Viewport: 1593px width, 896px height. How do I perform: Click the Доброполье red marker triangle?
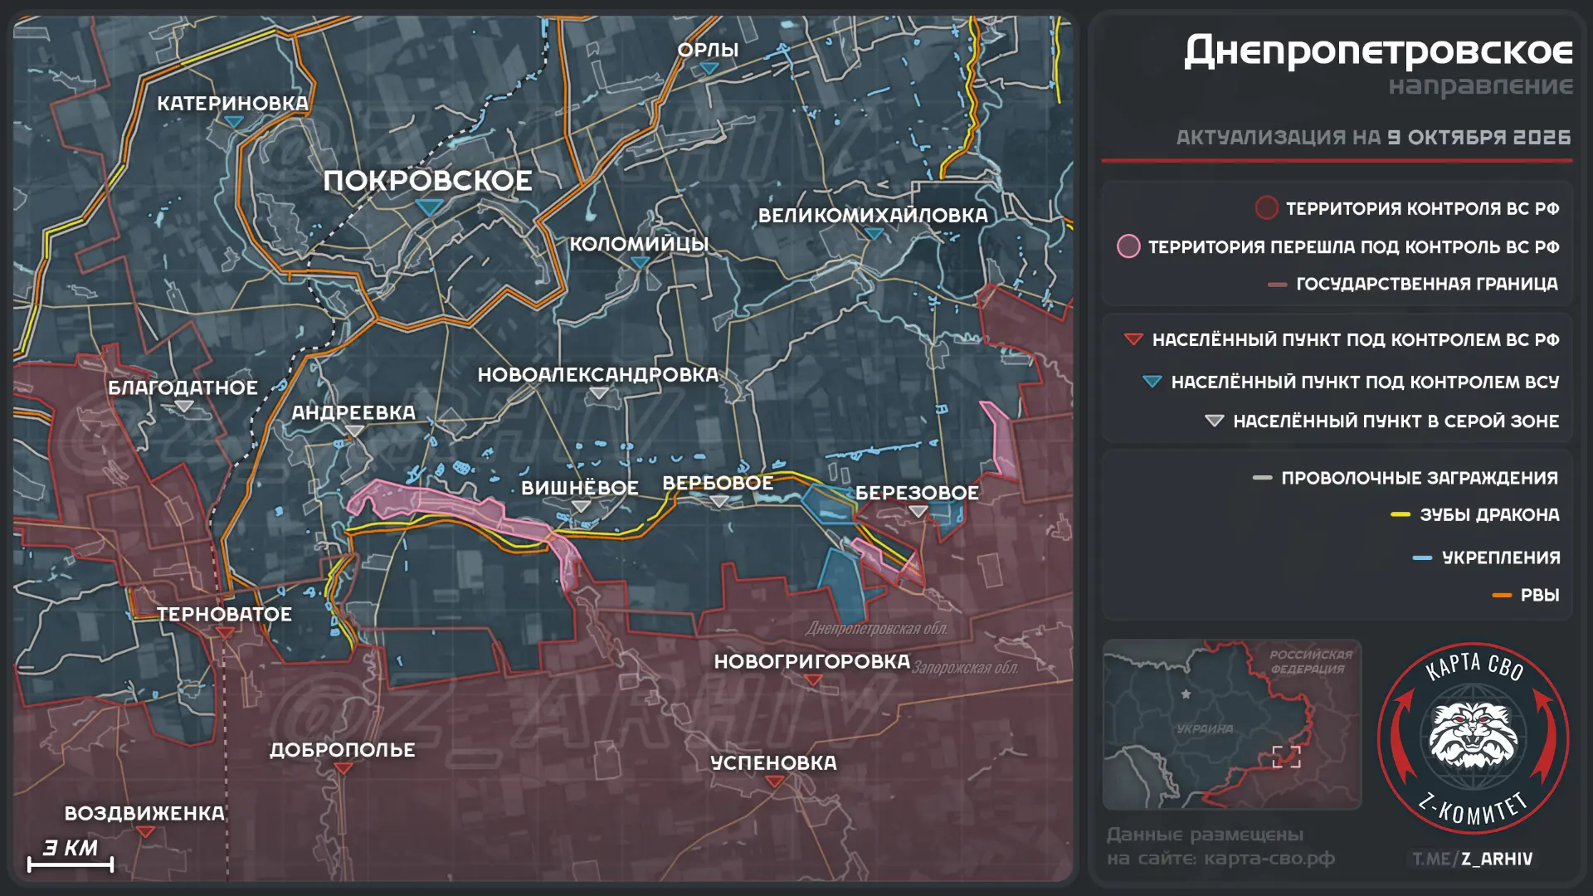coord(343,768)
